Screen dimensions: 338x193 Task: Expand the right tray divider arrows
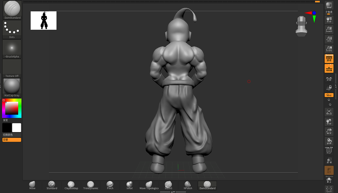pos(336,86)
